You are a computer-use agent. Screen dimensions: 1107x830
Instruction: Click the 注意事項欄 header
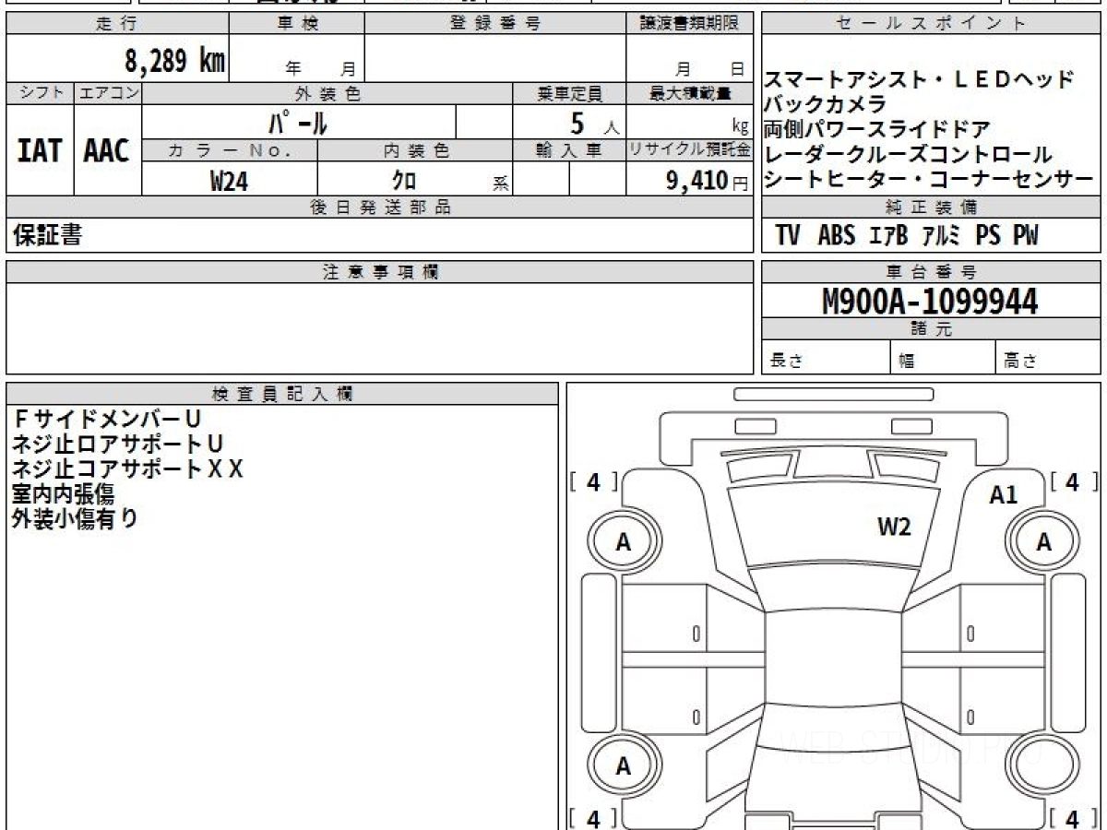(379, 272)
